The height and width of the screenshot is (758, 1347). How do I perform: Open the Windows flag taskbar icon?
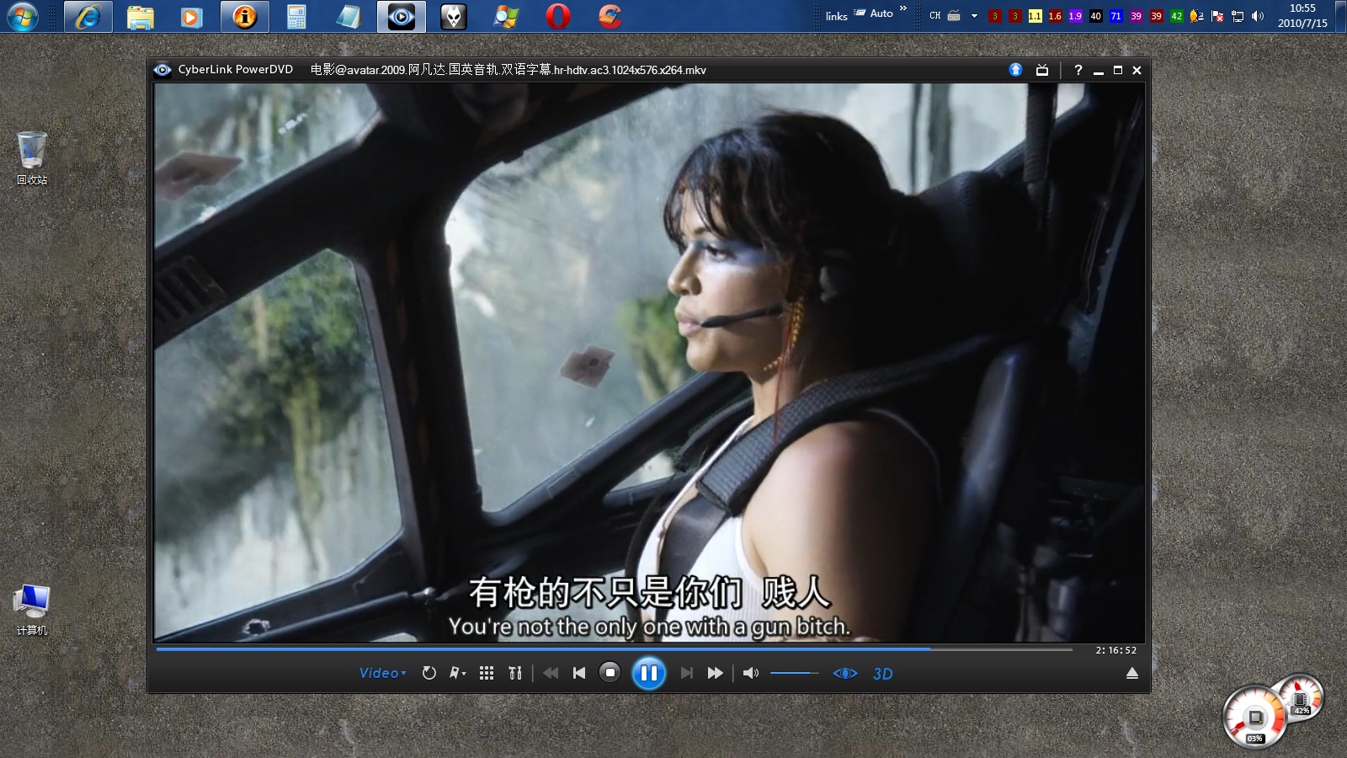505,17
